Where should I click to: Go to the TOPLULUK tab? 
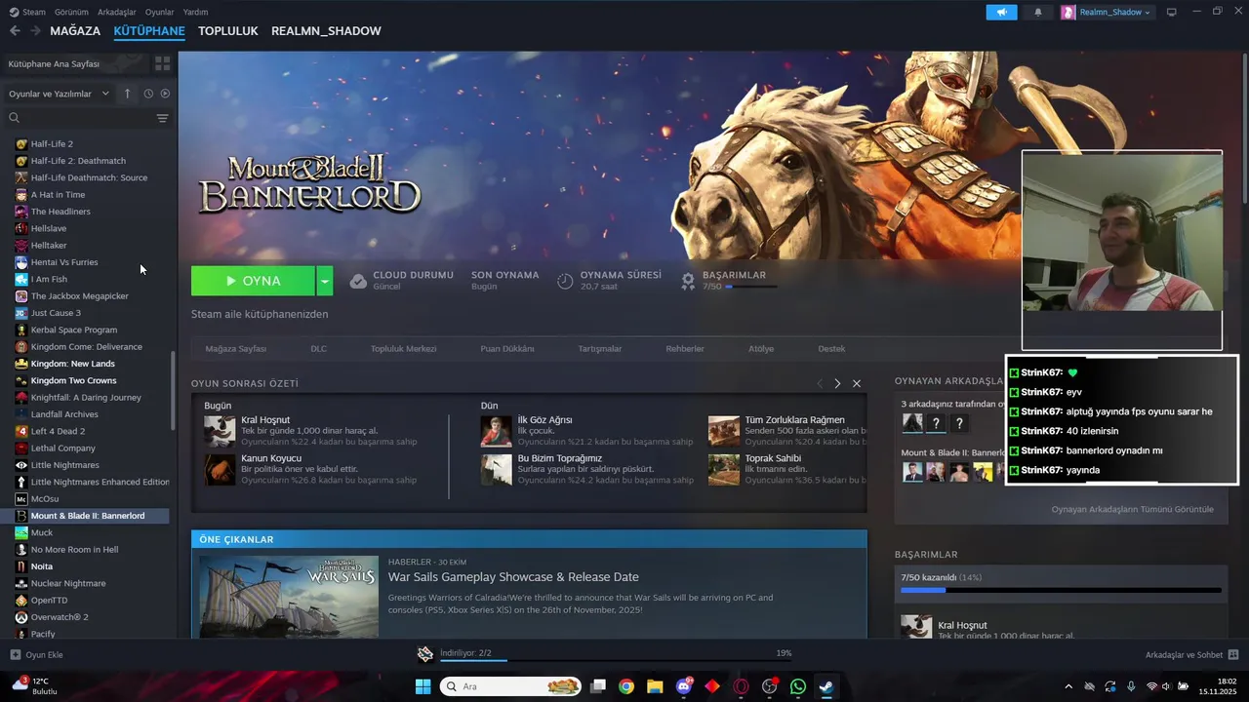227,31
